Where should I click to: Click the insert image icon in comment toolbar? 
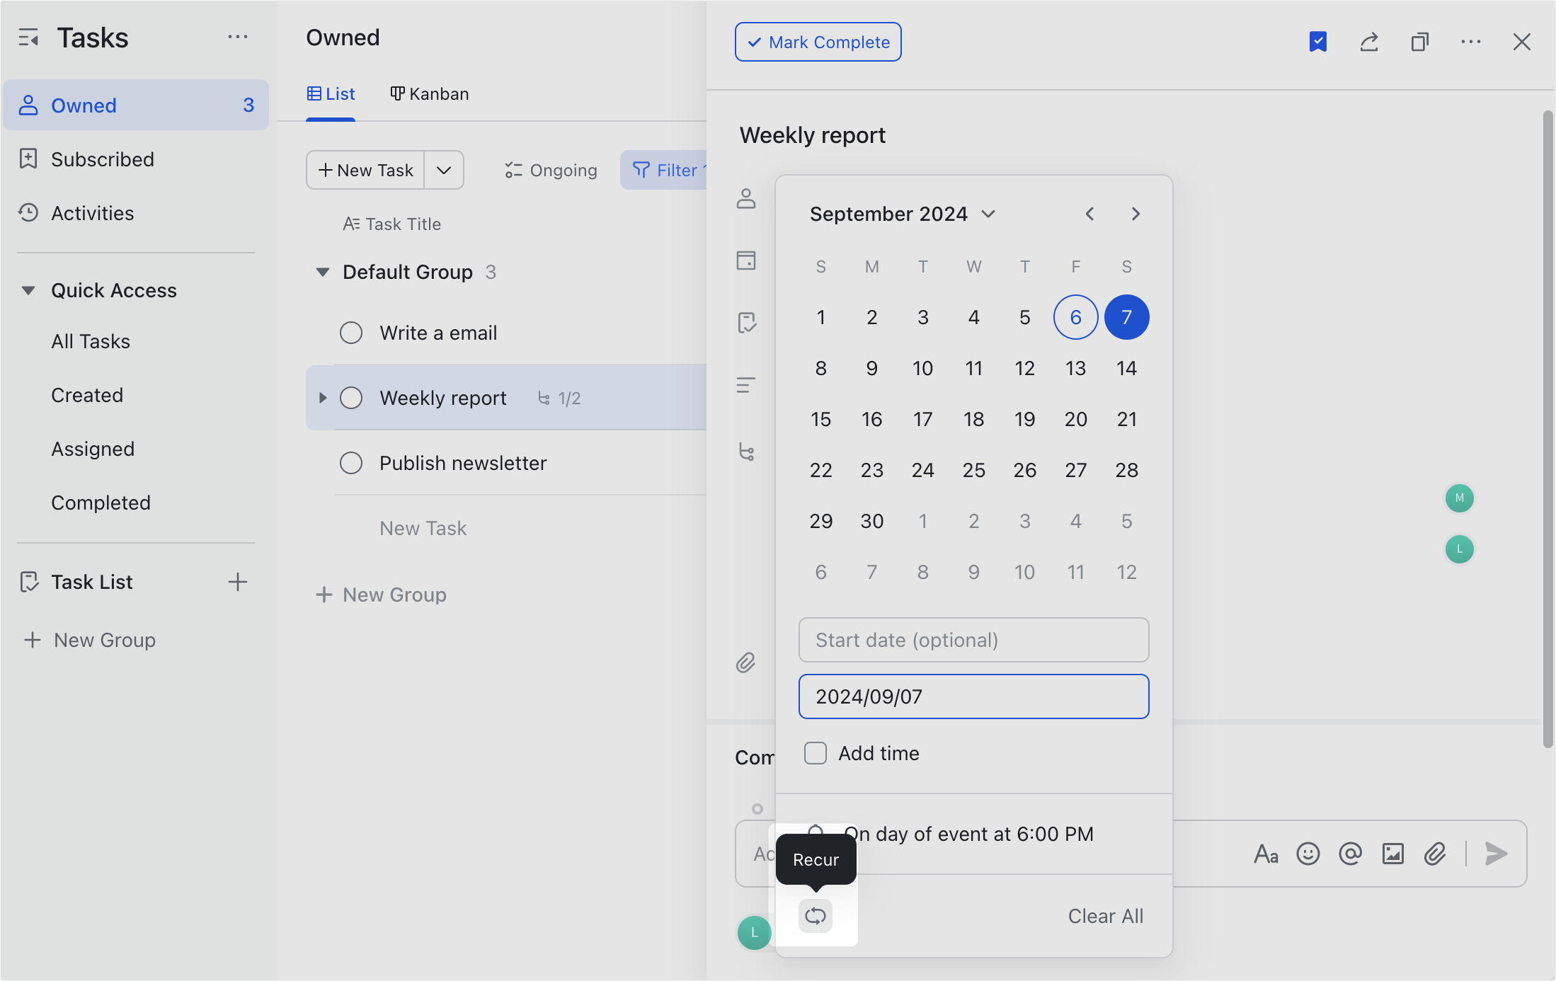point(1392,854)
